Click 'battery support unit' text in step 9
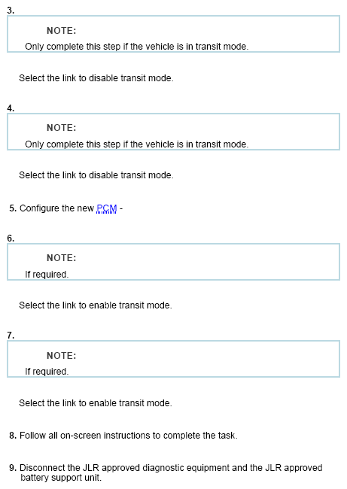 click(x=61, y=478)
